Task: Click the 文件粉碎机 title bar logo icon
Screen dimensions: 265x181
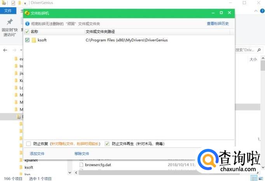Action: point(27,13)
